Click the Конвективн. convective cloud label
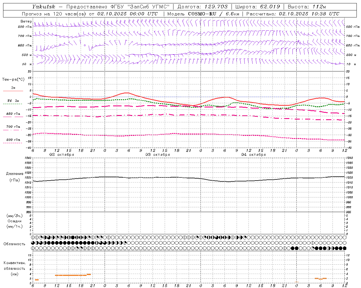Viewport: 361px width, 288px height. (15, 263)
